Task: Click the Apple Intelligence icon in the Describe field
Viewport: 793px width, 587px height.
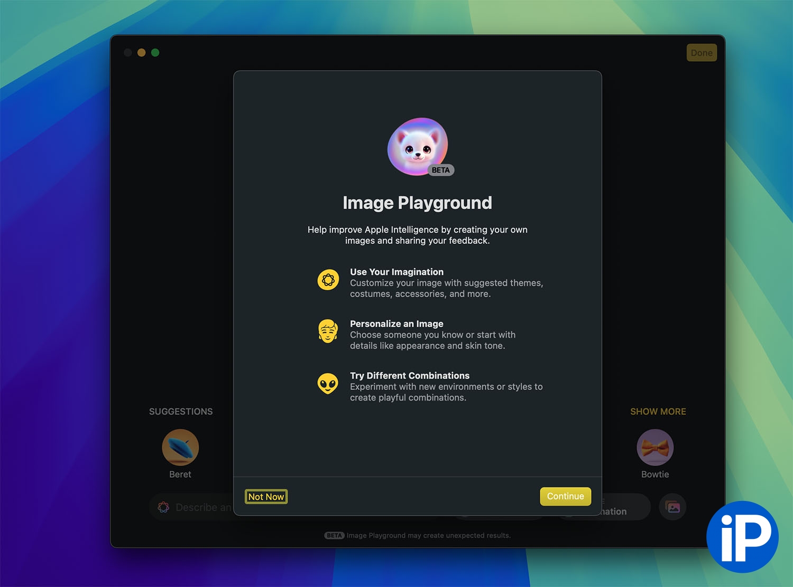Action: pyautogui.click(x=163, y=507)
